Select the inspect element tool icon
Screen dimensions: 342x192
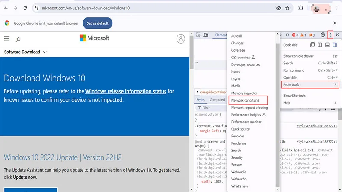(198, 35)
